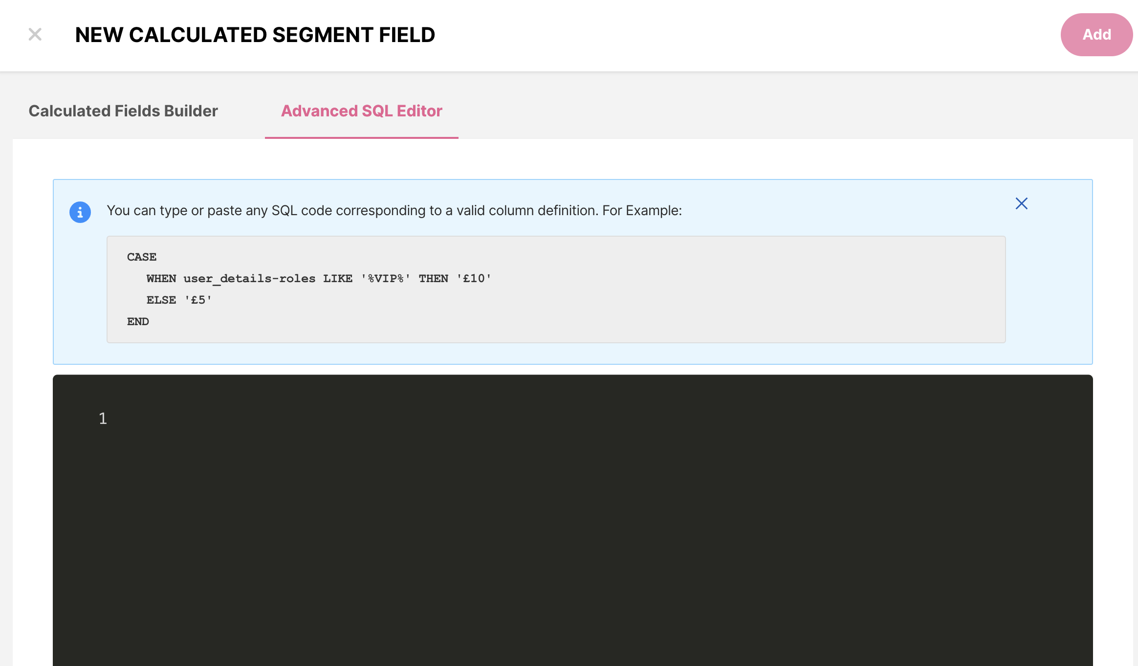Screen dimensions: 1138x666
Task: Close the New Calculated Segment Field dialog
Action: click(x=35, y=35)
